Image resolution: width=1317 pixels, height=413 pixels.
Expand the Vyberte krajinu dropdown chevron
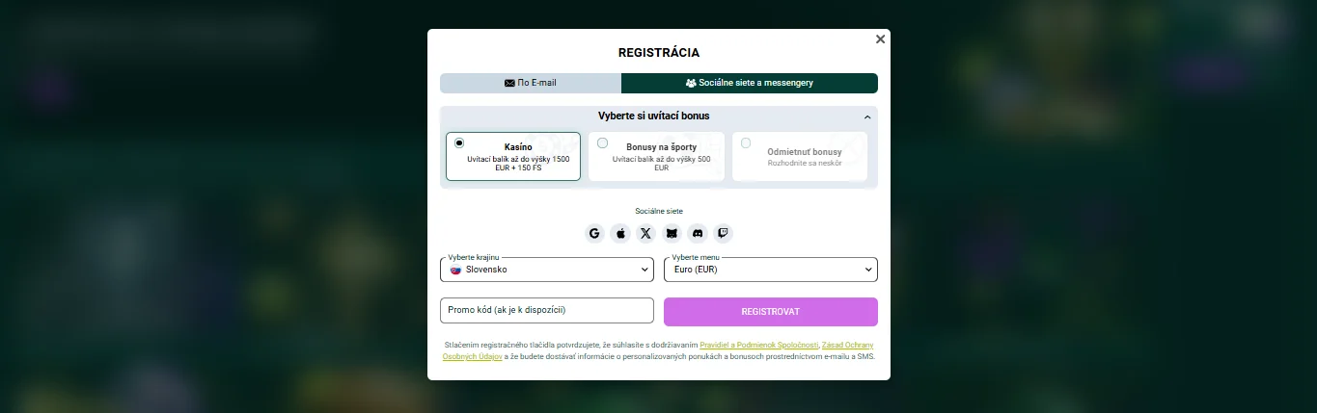[x=645, y=271]
